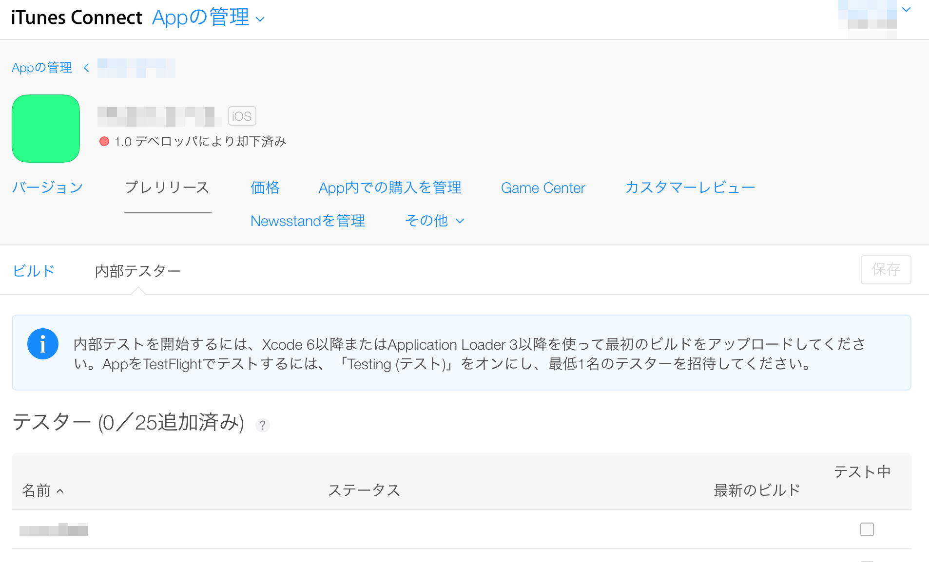Select the 内部テスター sub-tab

[138, 271]
